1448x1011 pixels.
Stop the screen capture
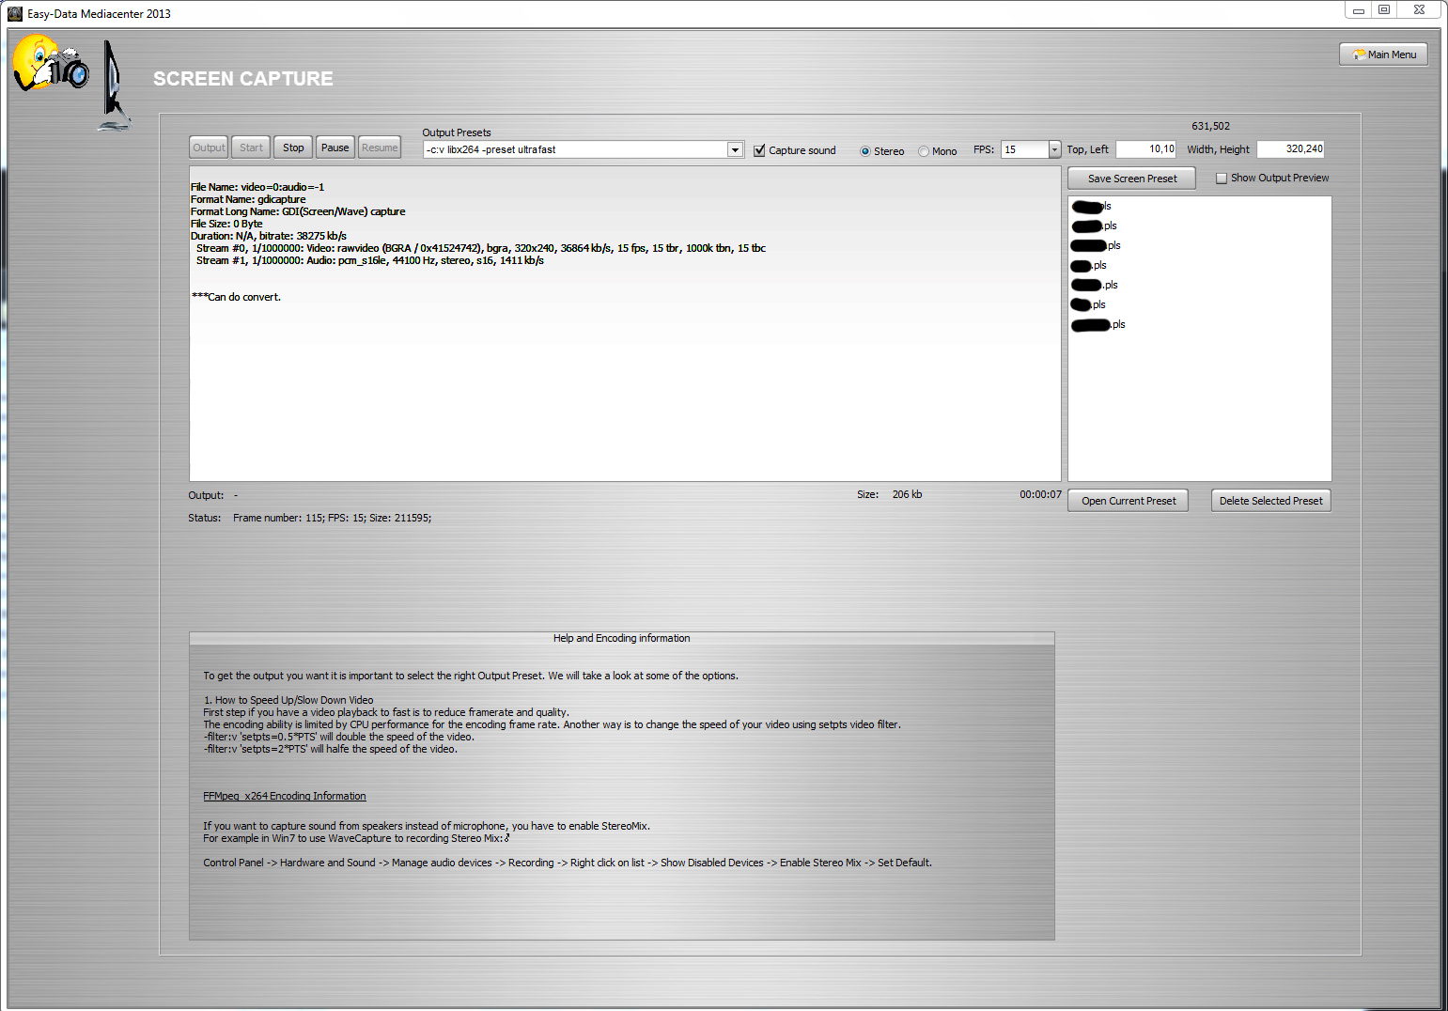(293, 148)
